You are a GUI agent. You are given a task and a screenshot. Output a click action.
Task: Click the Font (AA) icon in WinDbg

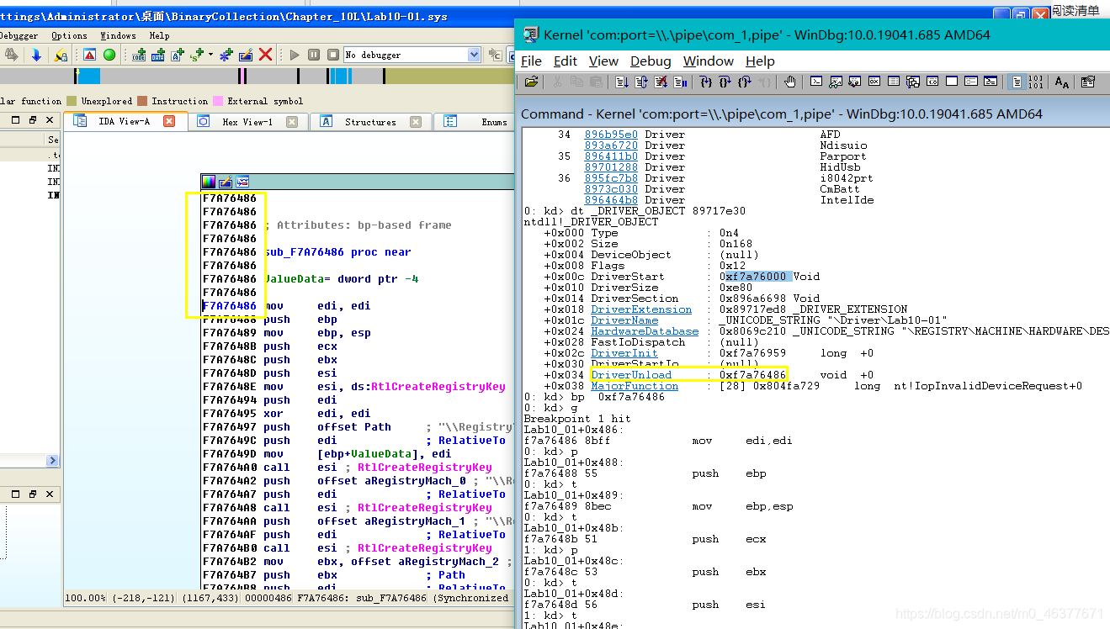click(1062, 82)
